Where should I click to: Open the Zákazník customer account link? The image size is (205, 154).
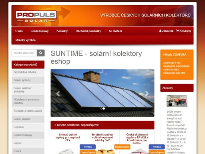coord(166,31)
